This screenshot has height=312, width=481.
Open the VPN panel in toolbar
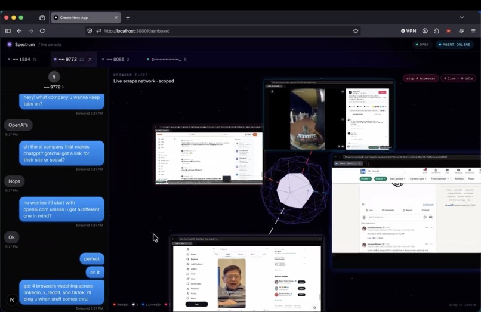pos(409,31)
